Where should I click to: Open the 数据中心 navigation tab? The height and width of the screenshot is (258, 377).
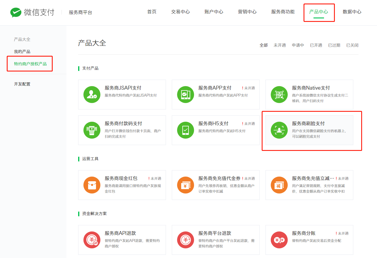(352, 12)
